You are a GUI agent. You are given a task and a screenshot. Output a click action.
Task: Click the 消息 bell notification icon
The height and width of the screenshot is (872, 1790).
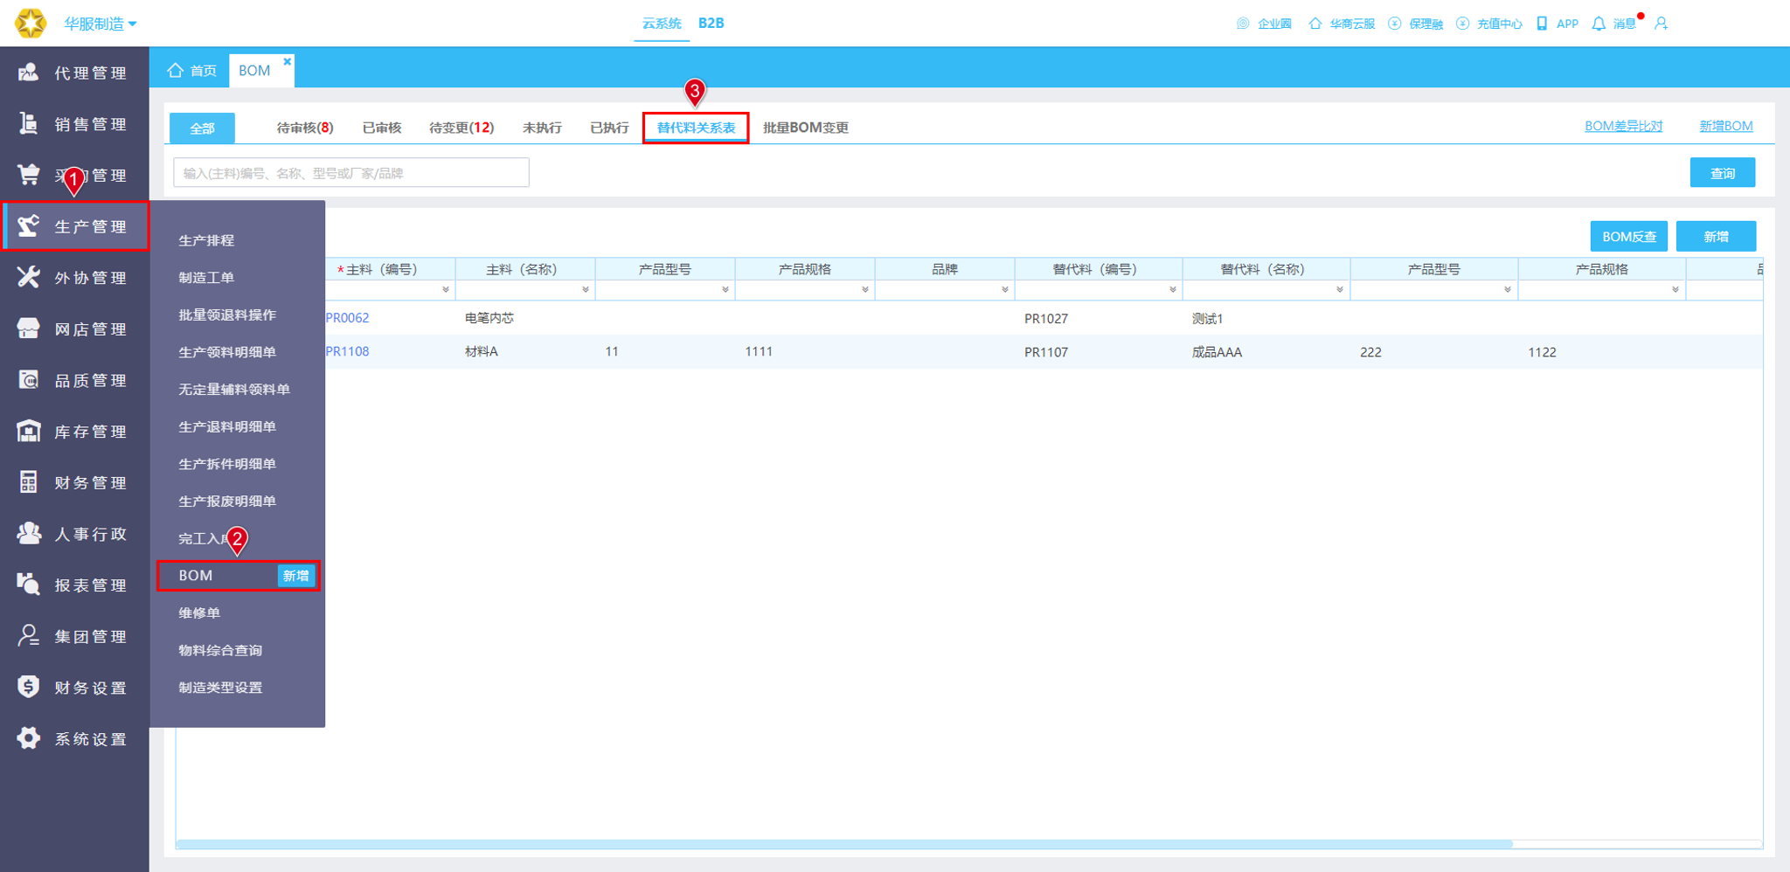point(1599,24)
